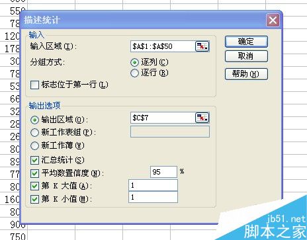307x240 pixels.
Task: Toggle 第 K 小值 (M) checkbox
Action: click(x=34, y=199)
